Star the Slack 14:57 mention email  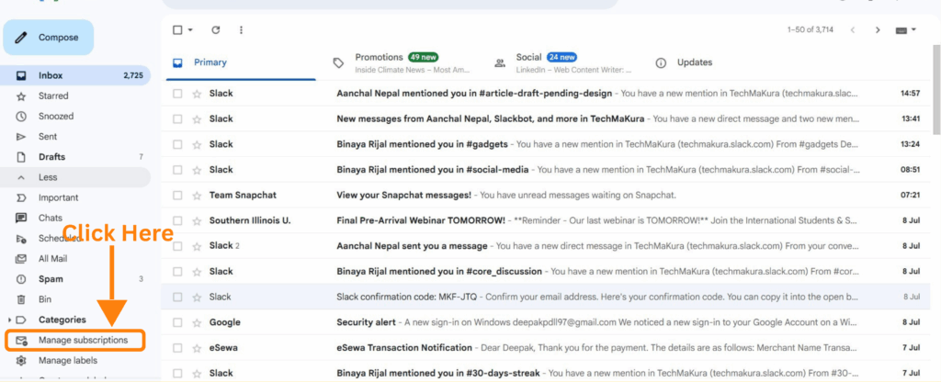(197, 94)
